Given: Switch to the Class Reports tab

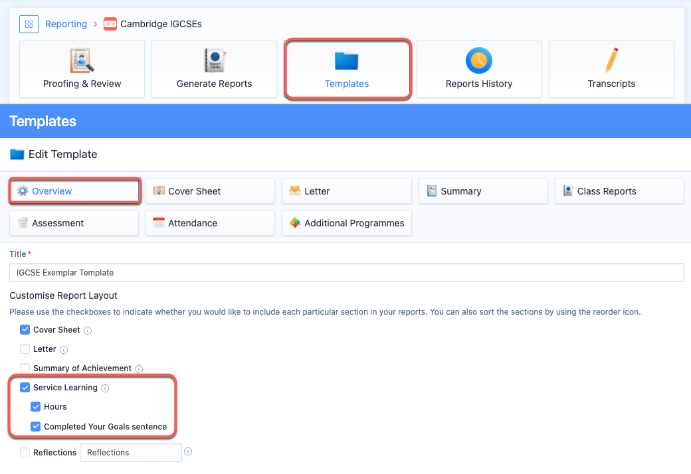Looking at the screenshot, I should point(619,191).
